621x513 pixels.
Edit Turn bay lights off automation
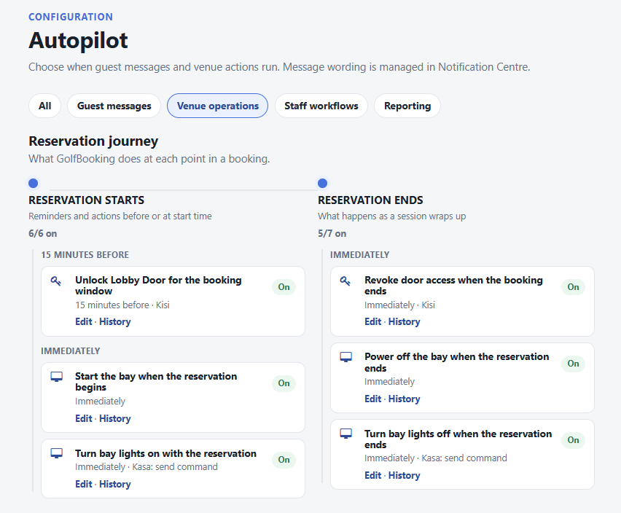coord(373,475)
